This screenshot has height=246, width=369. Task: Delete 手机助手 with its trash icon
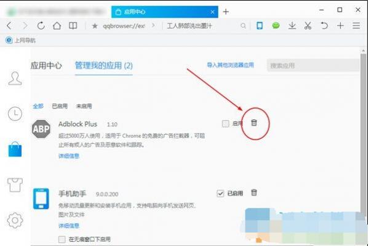(x=254, y=192)
